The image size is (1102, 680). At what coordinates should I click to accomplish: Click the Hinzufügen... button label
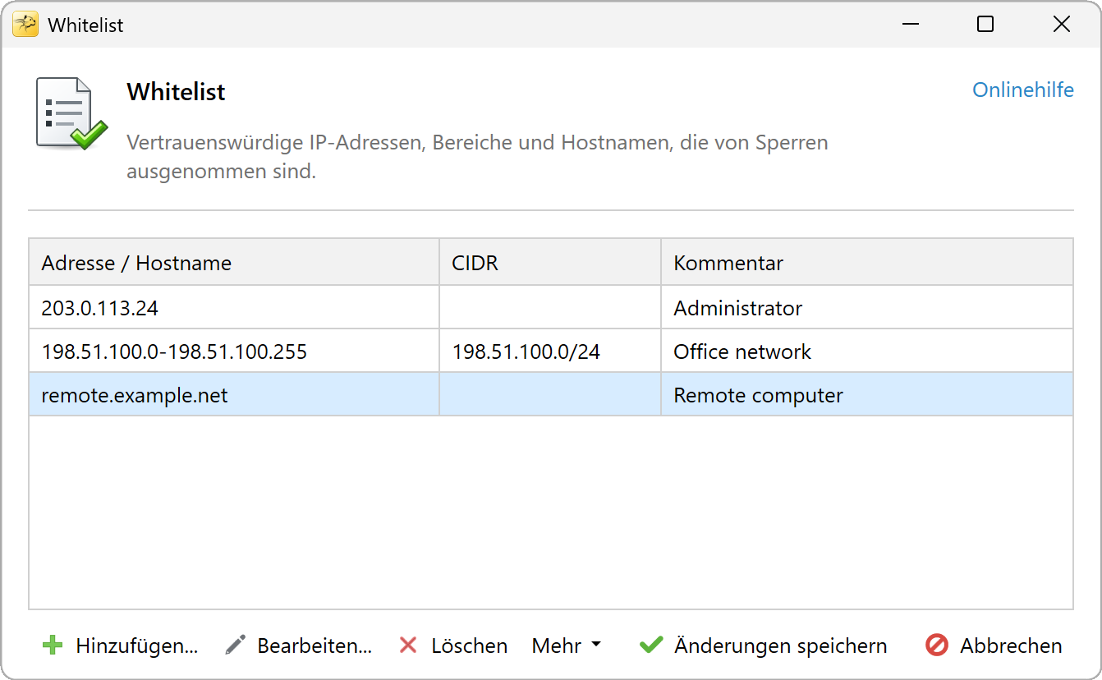[x=137, y=646]
